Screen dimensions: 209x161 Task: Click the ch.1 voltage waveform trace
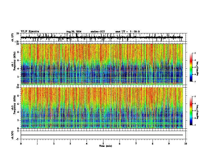pos(102,37)
